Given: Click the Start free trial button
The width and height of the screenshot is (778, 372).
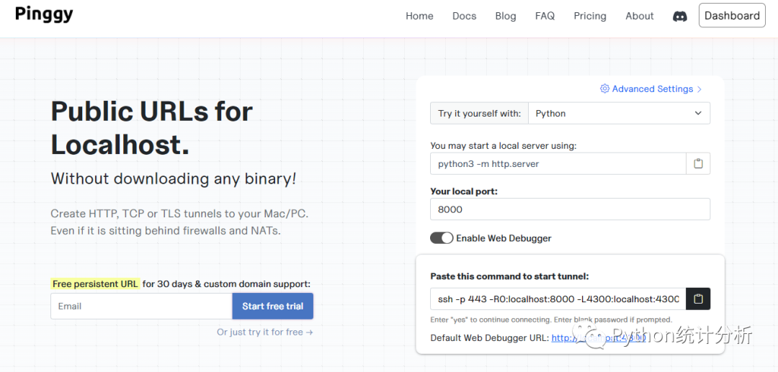Looking at the screenshot, I should pos(272,306).
